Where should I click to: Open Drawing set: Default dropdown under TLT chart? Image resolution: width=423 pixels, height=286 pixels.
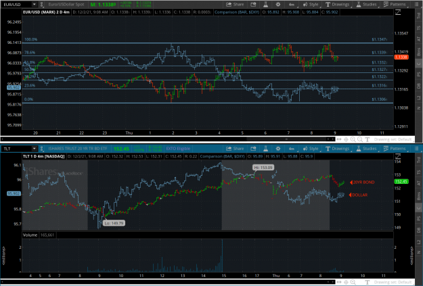[x=393, y=282]
